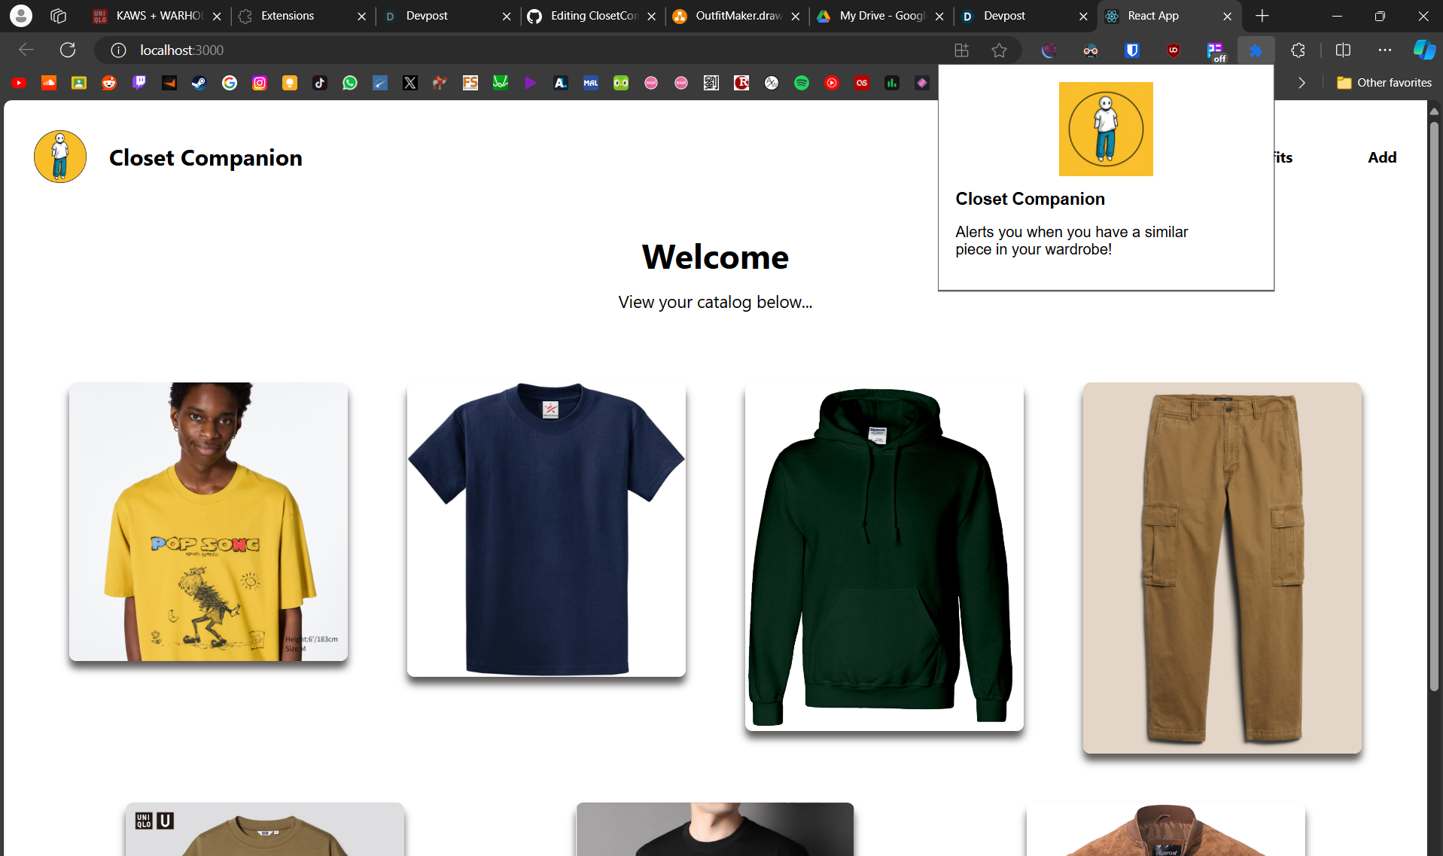Open the TikTok bookmark

[x=319, y=83]
